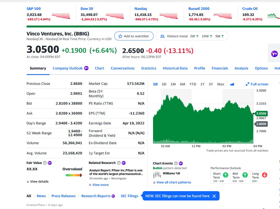Click the Fair Value help question icon

point(45,163)
